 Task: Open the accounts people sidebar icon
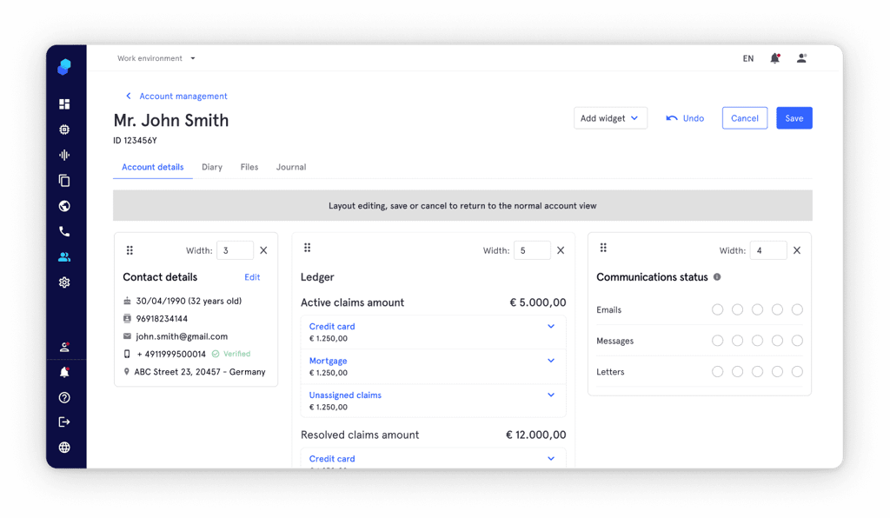pyautogui.click(x=64, y=257)
